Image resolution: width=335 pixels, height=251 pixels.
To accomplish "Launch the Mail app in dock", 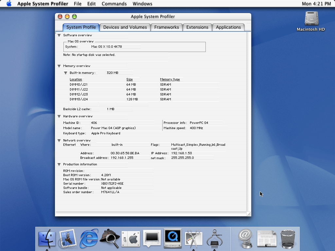I will [67, 239].
